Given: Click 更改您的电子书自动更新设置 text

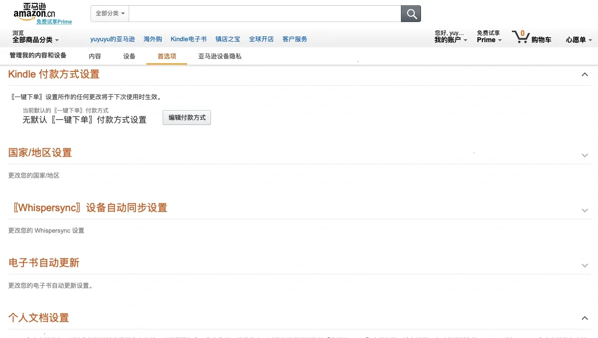Looking at the screenshot, I should pyautogui.click(x=51, y=286).
